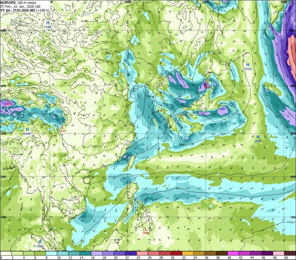Click the H marker above 1025

27,130
